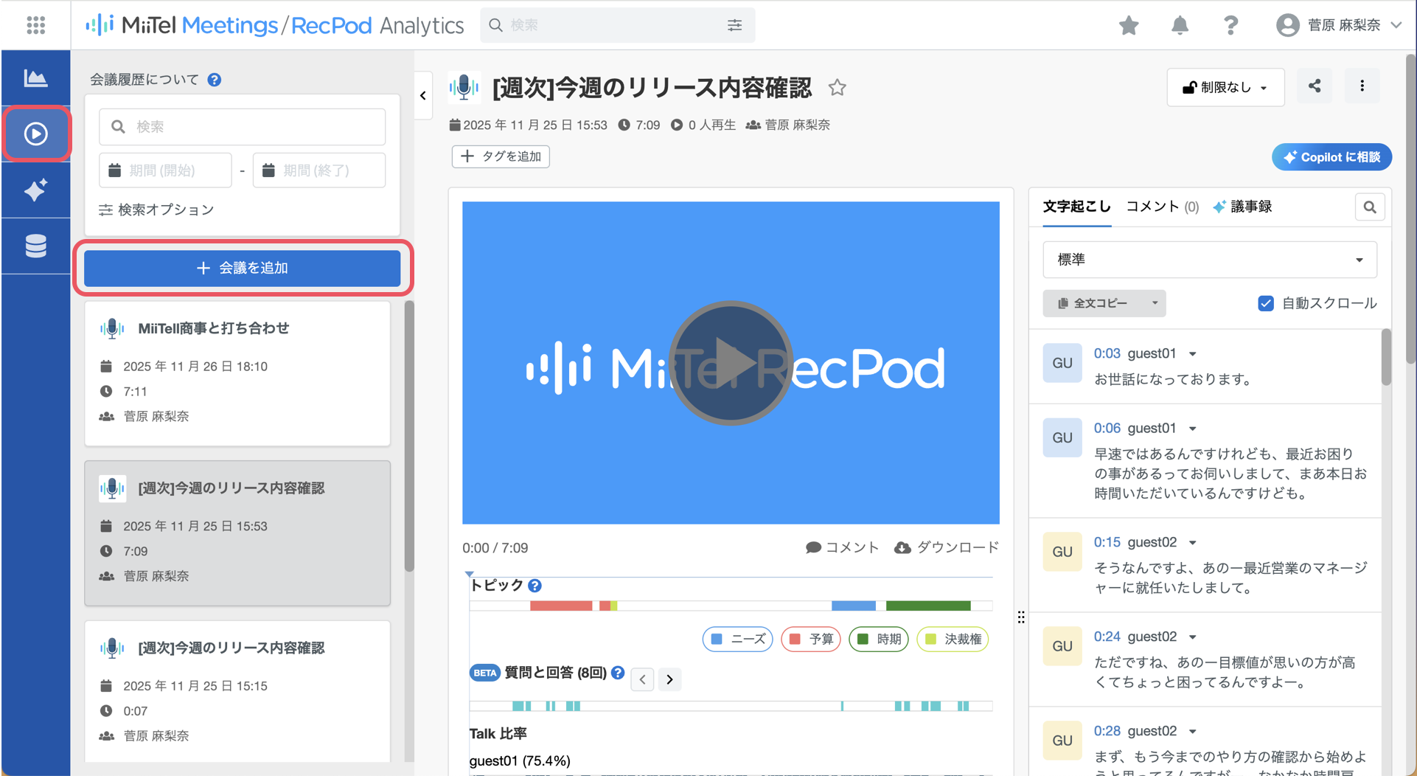Toggle the 時期 topic filter
The height and width of the screenshot is (776, 1417).
[878, 639]
